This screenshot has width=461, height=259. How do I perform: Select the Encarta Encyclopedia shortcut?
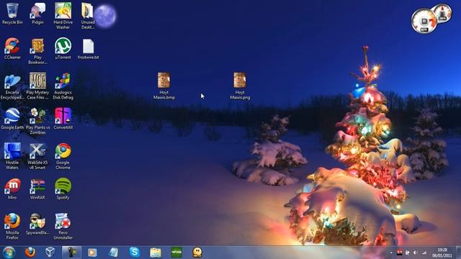12,86
